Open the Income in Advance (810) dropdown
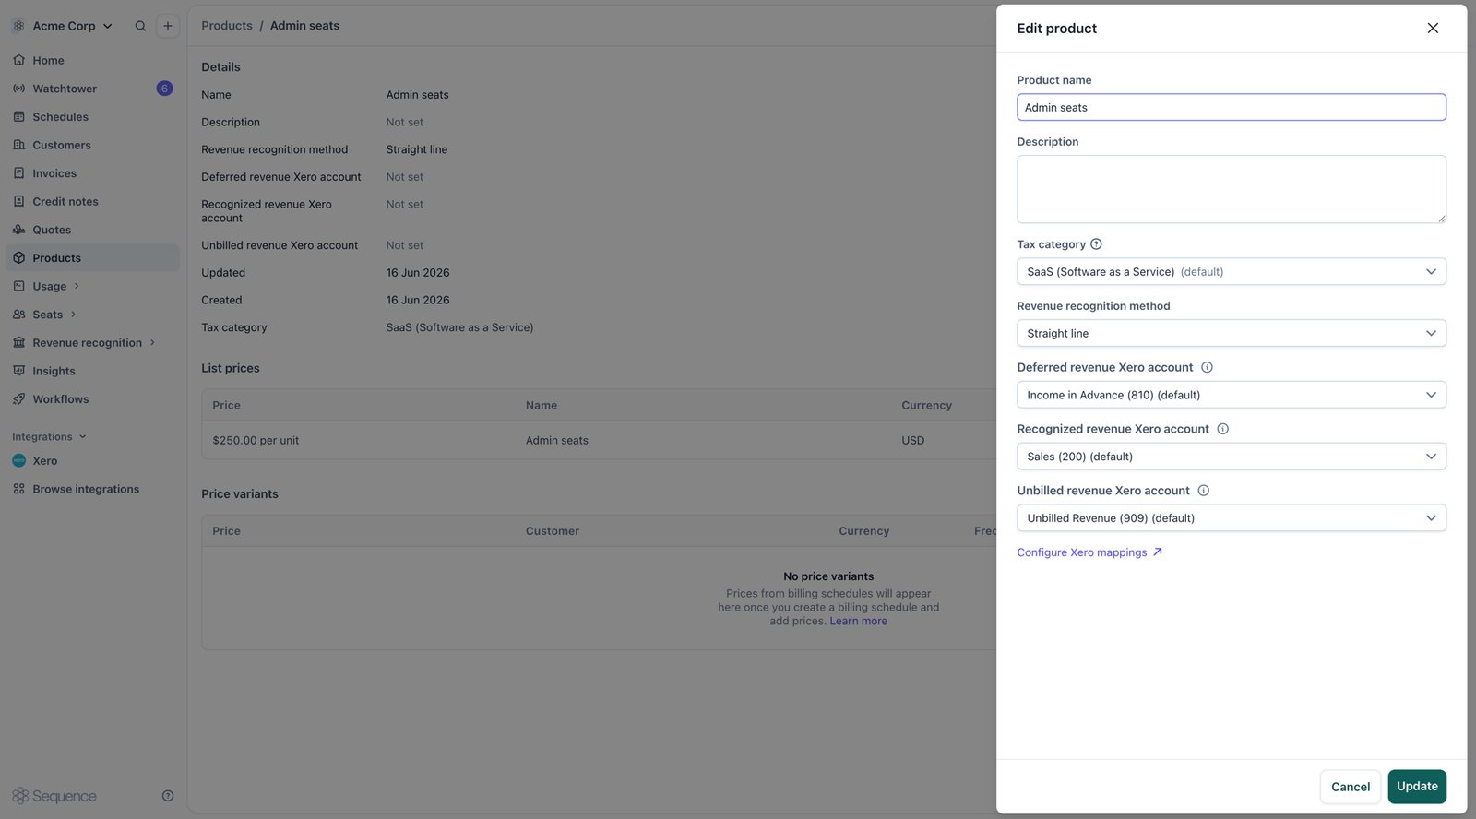This screenshot has width=1476, height=819. 1232,395
